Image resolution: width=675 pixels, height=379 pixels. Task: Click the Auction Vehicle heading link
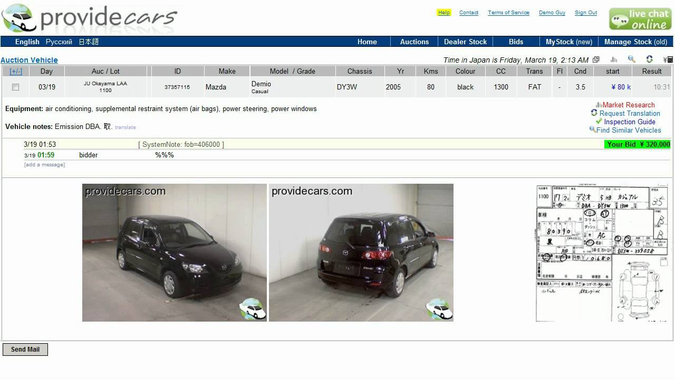click(29, 60)
